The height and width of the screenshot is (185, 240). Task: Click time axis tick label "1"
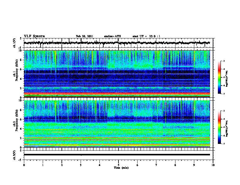(x=43, y=165)
